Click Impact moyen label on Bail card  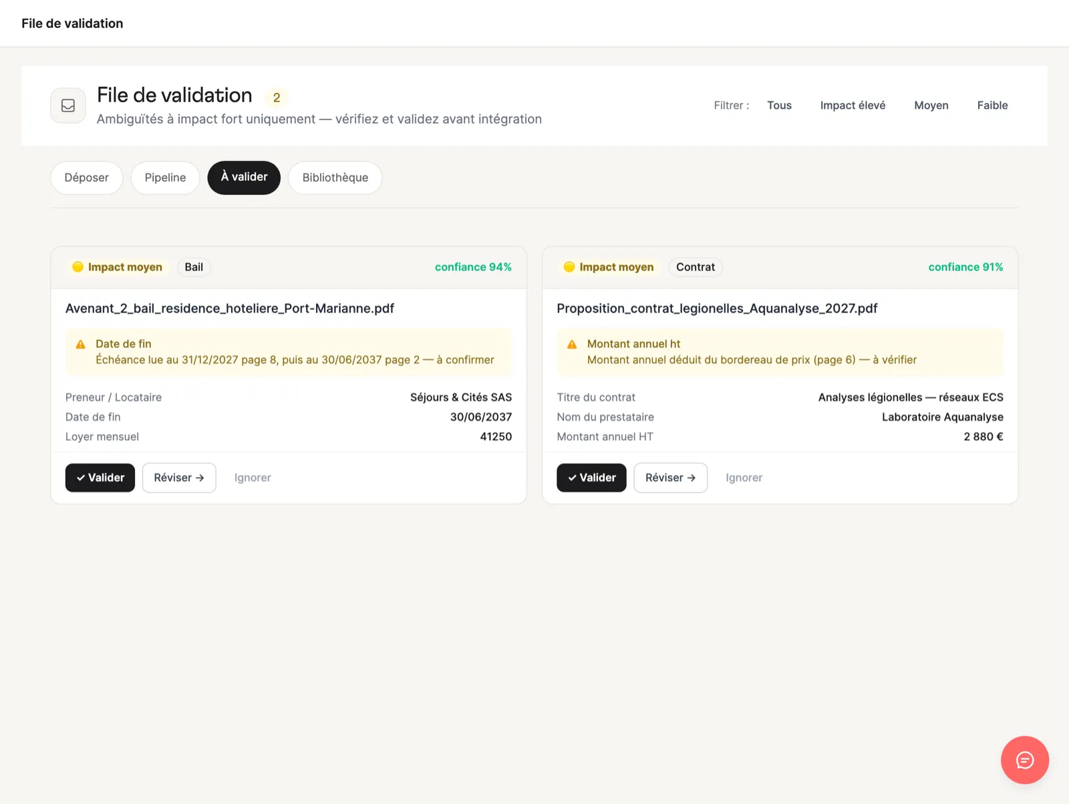pos(125,267)
